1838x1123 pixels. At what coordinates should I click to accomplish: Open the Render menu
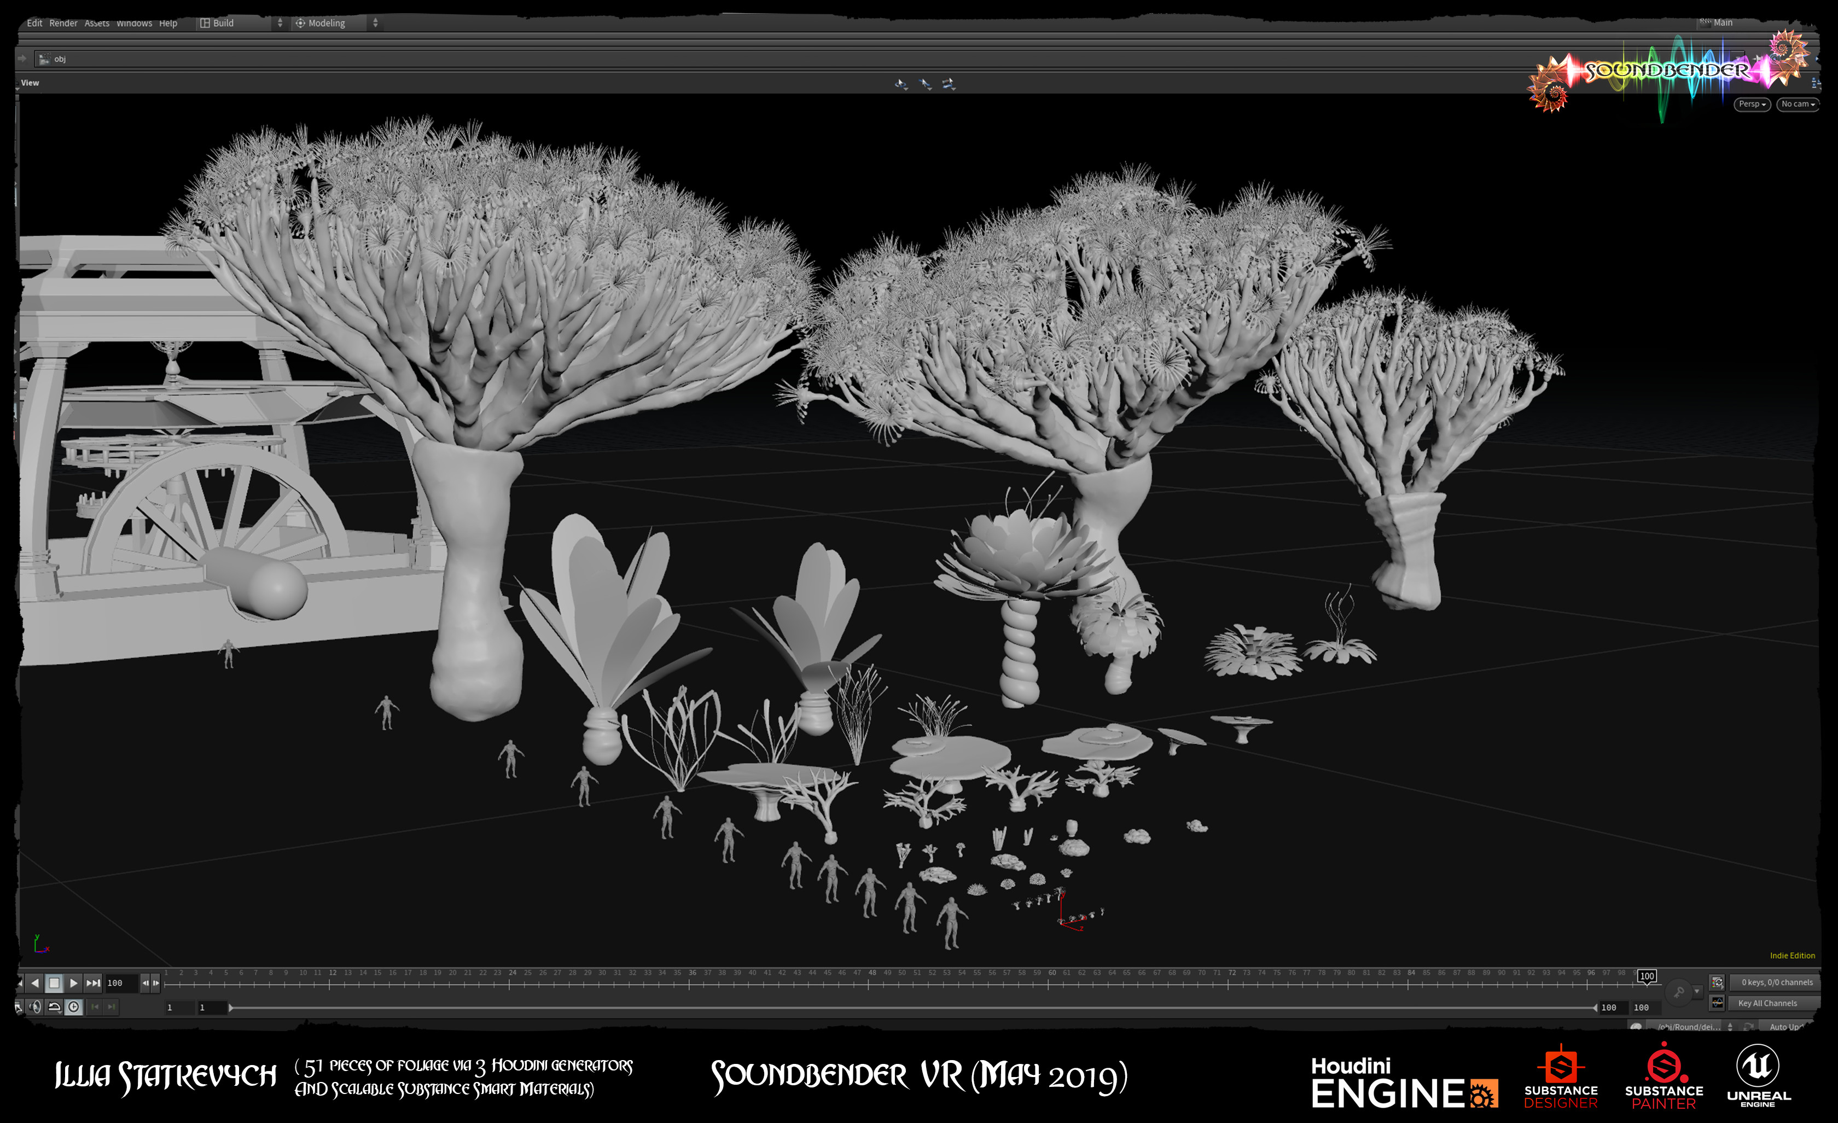pos(63,23)
